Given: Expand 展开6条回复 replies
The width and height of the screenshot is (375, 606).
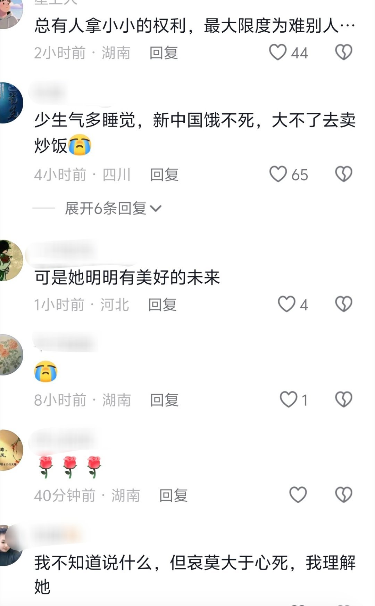Looking at the screenshot, I should coord(113,208).
